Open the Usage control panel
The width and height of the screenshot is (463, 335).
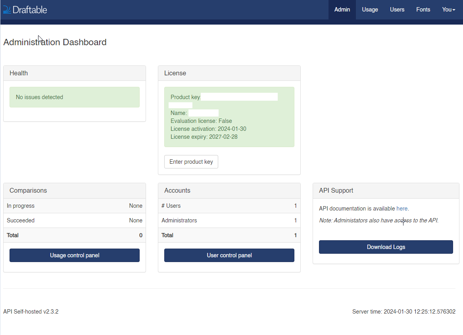coord(75,255)
